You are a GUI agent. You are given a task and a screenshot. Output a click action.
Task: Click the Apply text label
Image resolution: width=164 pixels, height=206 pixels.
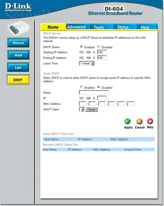[x=128, y=127]
